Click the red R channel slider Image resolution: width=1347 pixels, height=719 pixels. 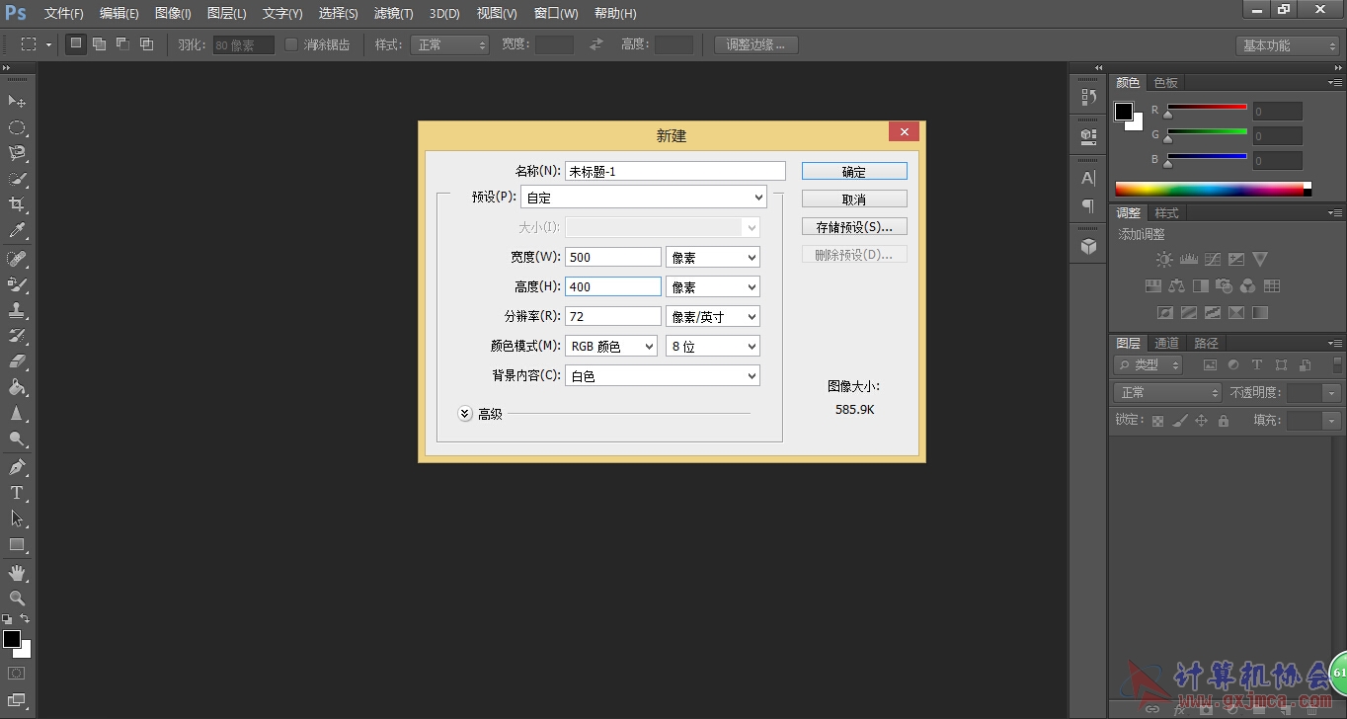1207,108
